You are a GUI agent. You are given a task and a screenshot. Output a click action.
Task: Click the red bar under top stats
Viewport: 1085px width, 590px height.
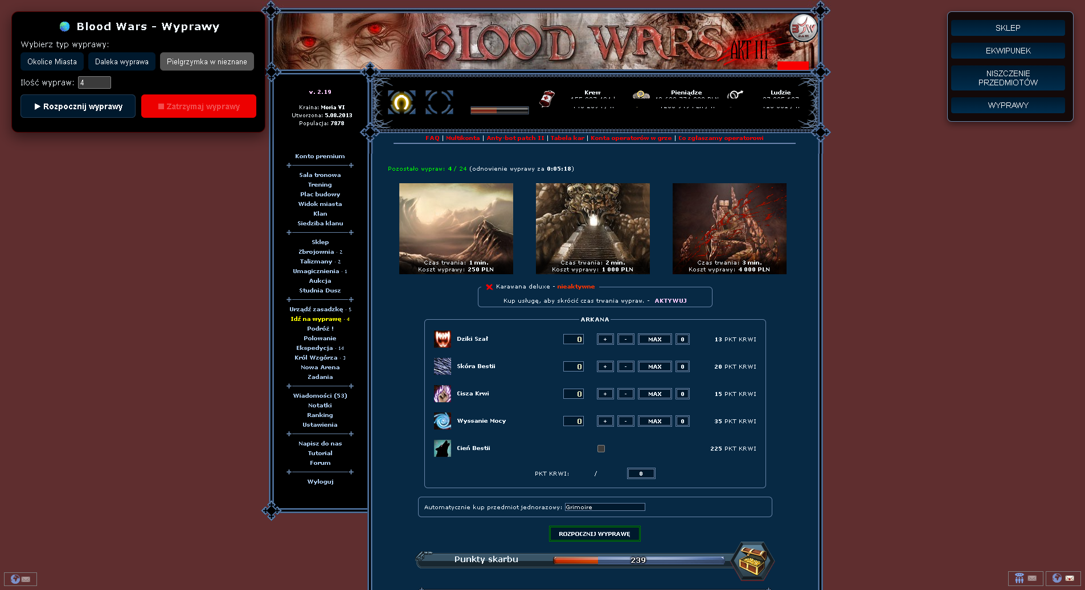click(x=499, y=110)
